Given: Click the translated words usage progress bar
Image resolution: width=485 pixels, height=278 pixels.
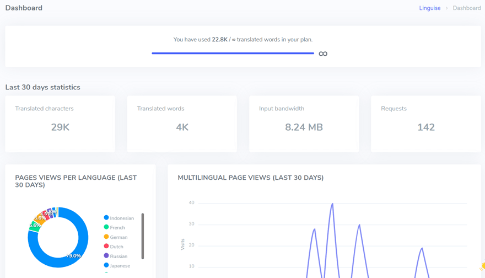Looking at the screenshot, I should [x=233, y=54].
